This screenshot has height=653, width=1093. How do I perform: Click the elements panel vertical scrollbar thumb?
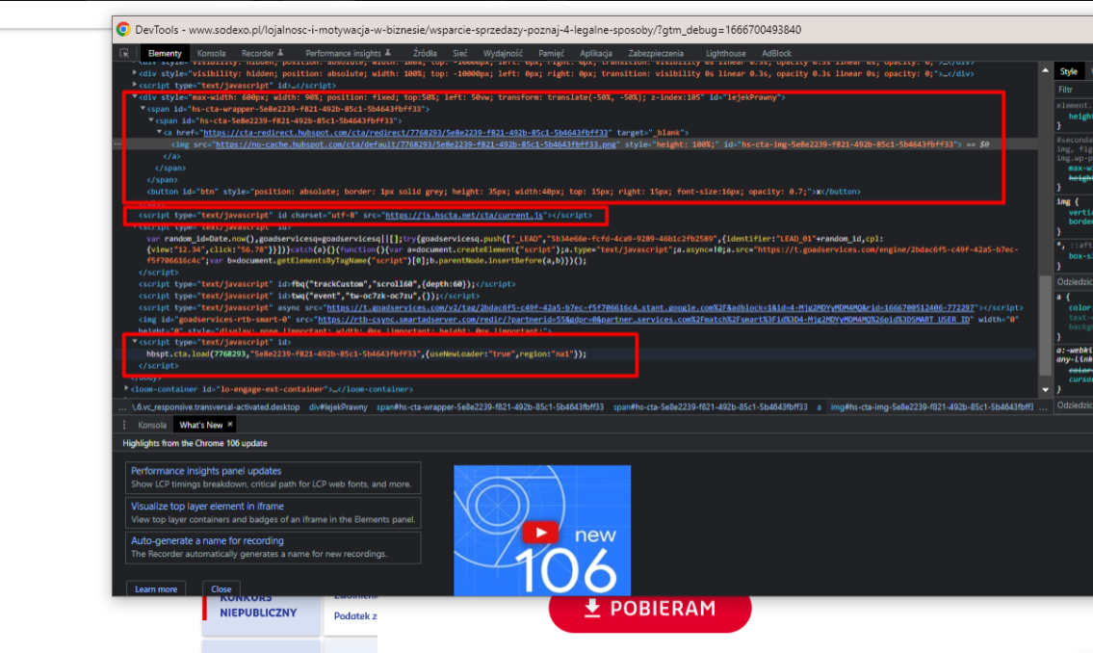tap(1045, 326)
